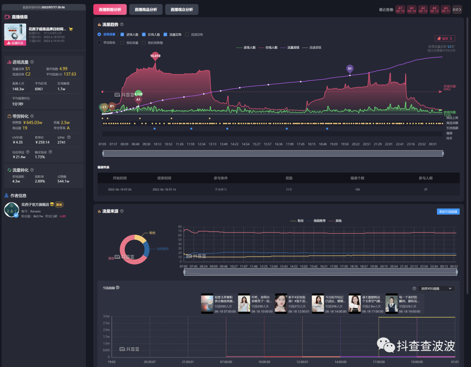Click the shopping cart icon beside livestream title

tap(71, 29)
